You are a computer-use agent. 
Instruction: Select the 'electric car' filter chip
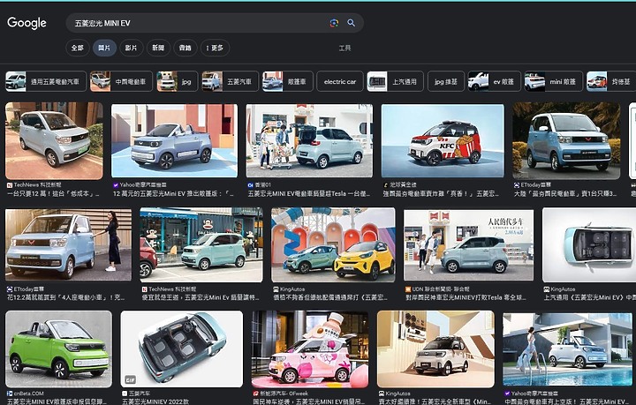(340, 81)
